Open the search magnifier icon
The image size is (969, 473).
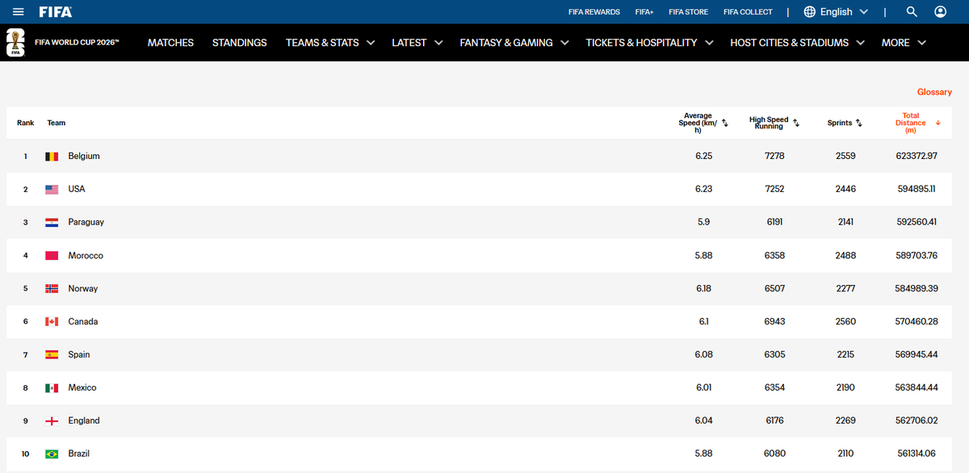coord(912,12)
